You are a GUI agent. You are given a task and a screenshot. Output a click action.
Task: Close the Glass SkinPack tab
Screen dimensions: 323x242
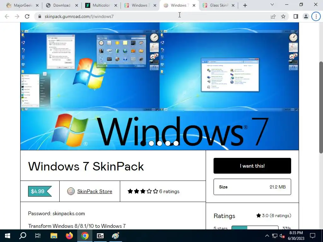pyautogui.click(x=233, y=5)
